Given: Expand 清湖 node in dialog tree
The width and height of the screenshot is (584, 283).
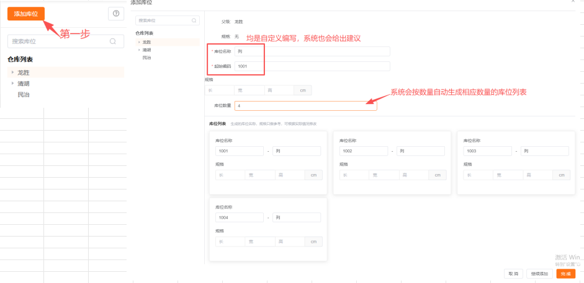Looking at the screenshot, I should tap(139, 50).
